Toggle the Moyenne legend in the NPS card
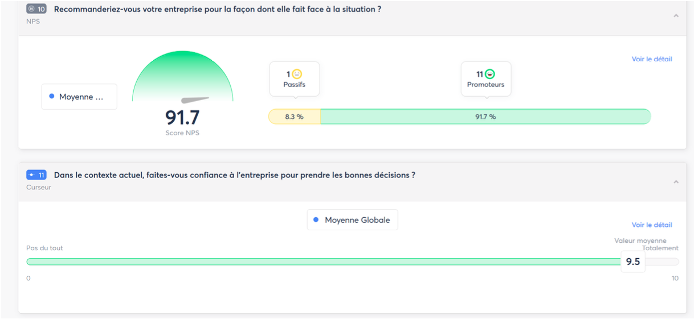The height and width of the screenshot is (319, 694). tap(79, 97)
